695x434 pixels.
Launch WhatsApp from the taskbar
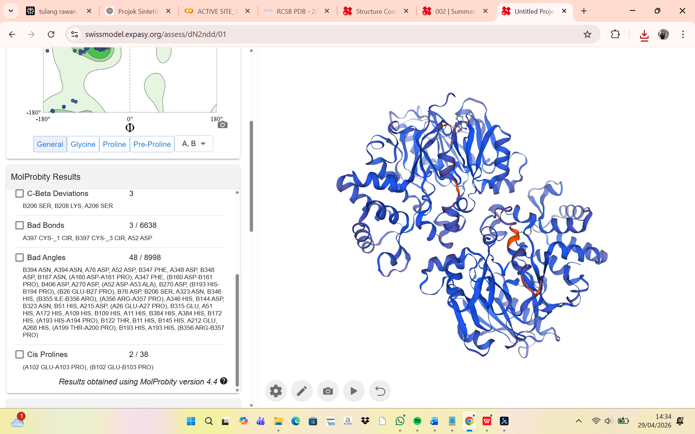click(x=400, y=421)
